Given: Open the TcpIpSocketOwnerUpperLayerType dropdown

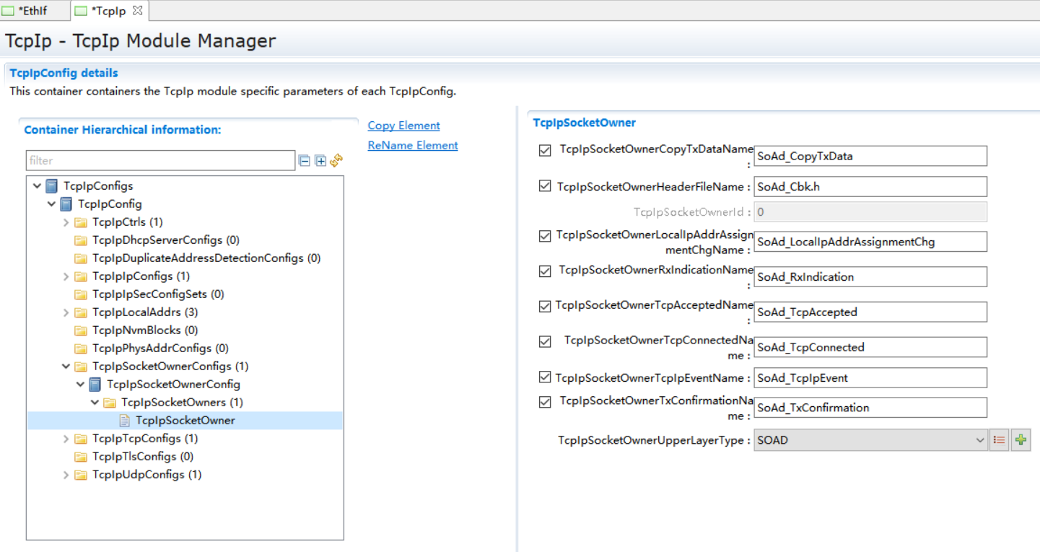Looking at the screenshot, I should coord(870,440).
